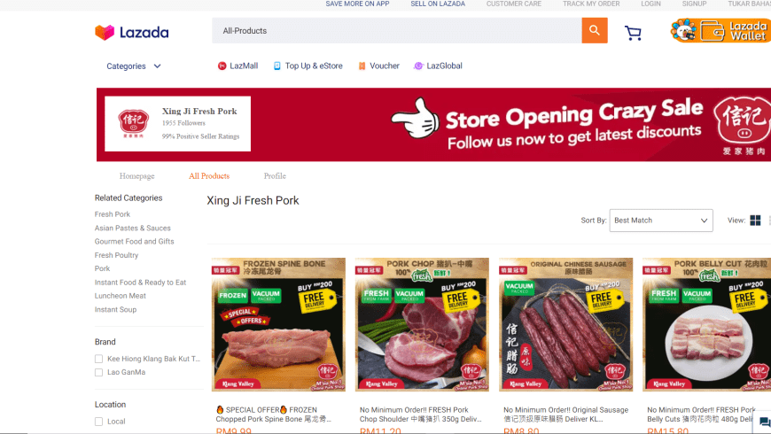Open the chat bubble icon

tap(764, 422)
